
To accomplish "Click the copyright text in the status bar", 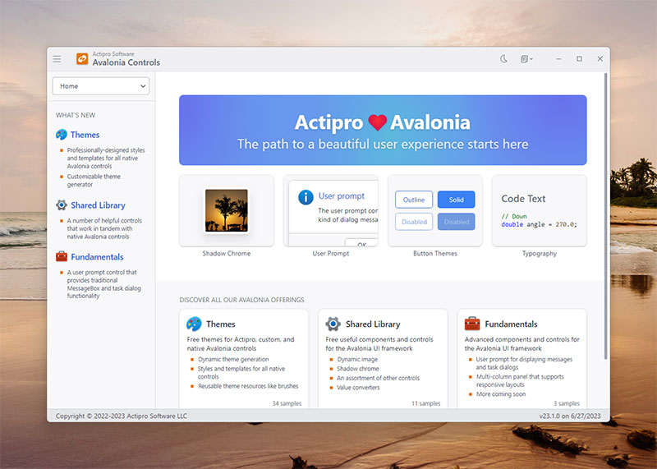I will (122, 416).
